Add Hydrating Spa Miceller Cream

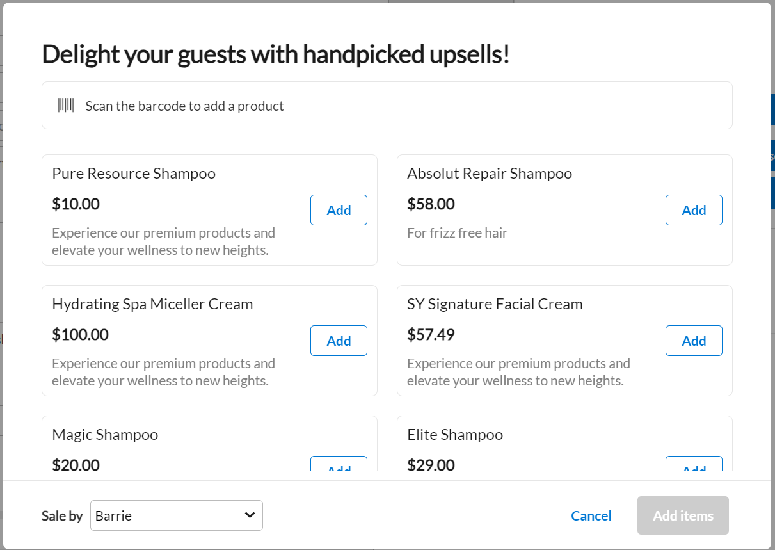[x=339, y=341]
